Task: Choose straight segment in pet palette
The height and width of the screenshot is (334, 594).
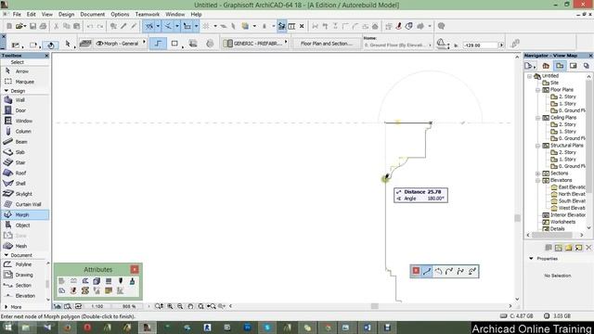Action: click(427, 271)
